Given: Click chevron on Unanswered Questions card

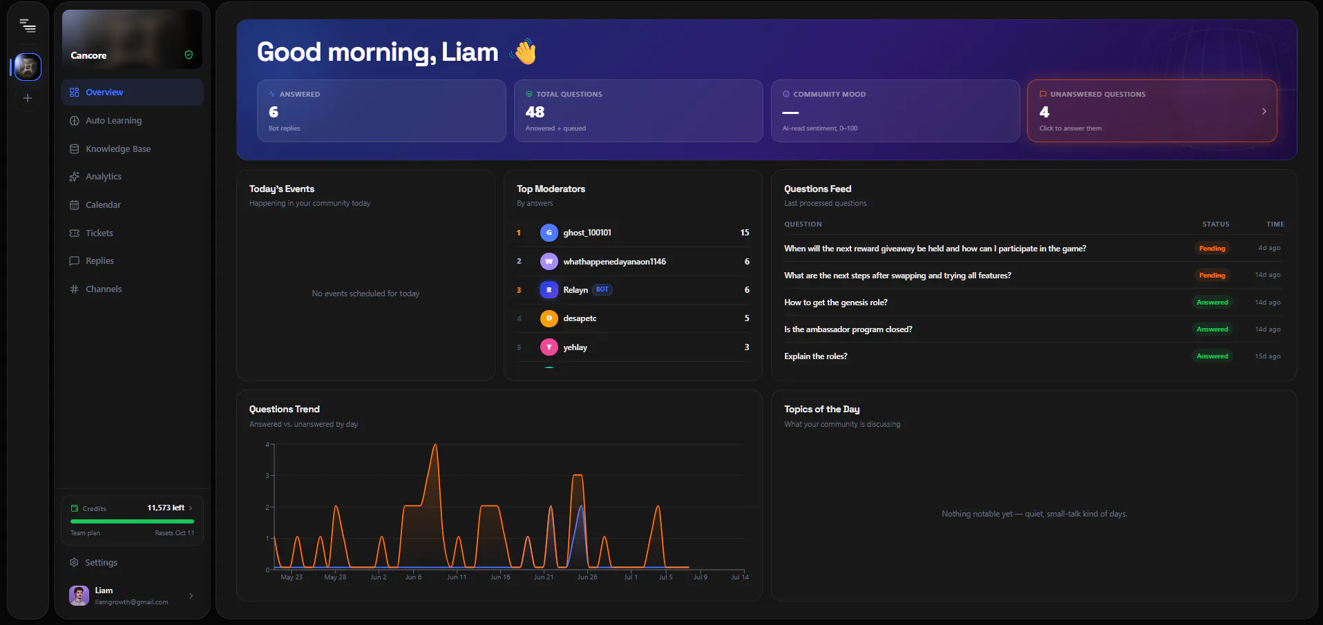Looking at the screenshot, I should point(1264,111).
